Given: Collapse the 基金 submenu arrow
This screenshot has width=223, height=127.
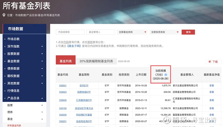Looking at the screenshot, I should click(42, 119).
